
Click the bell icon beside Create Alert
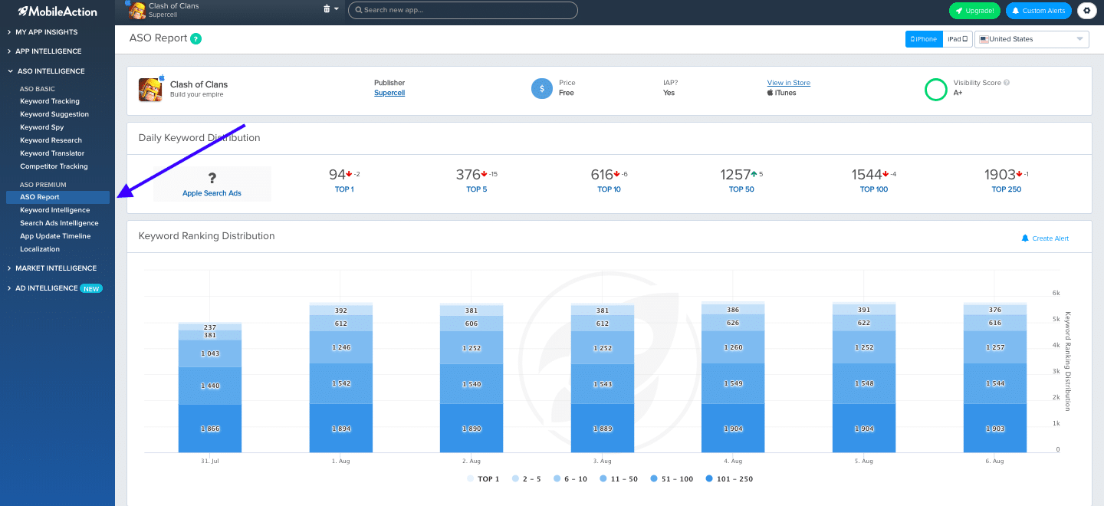coord(1025,238)
